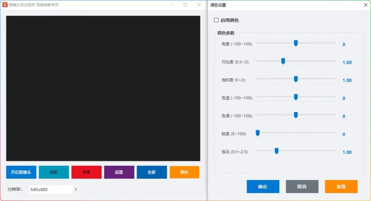The image size is (371, 201).
Task: Click the 色调 (-100~100) label
Action: [x=237, y=116]
